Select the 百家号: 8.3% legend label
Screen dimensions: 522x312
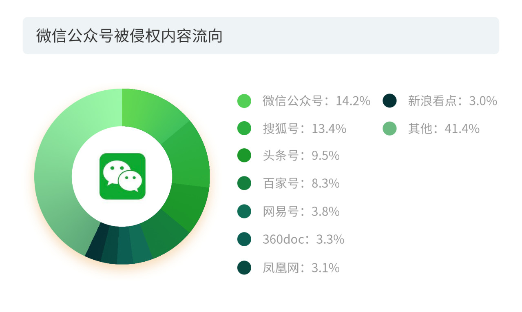(x=301, y=184)
